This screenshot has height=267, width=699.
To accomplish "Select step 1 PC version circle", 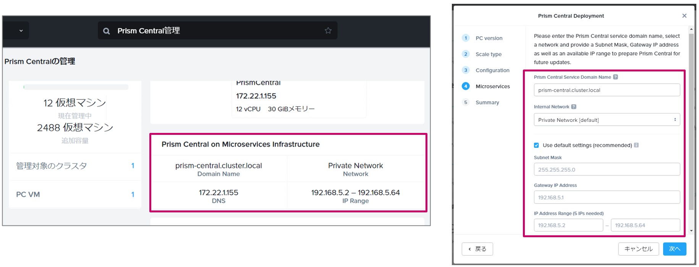I will pos(466,38).
